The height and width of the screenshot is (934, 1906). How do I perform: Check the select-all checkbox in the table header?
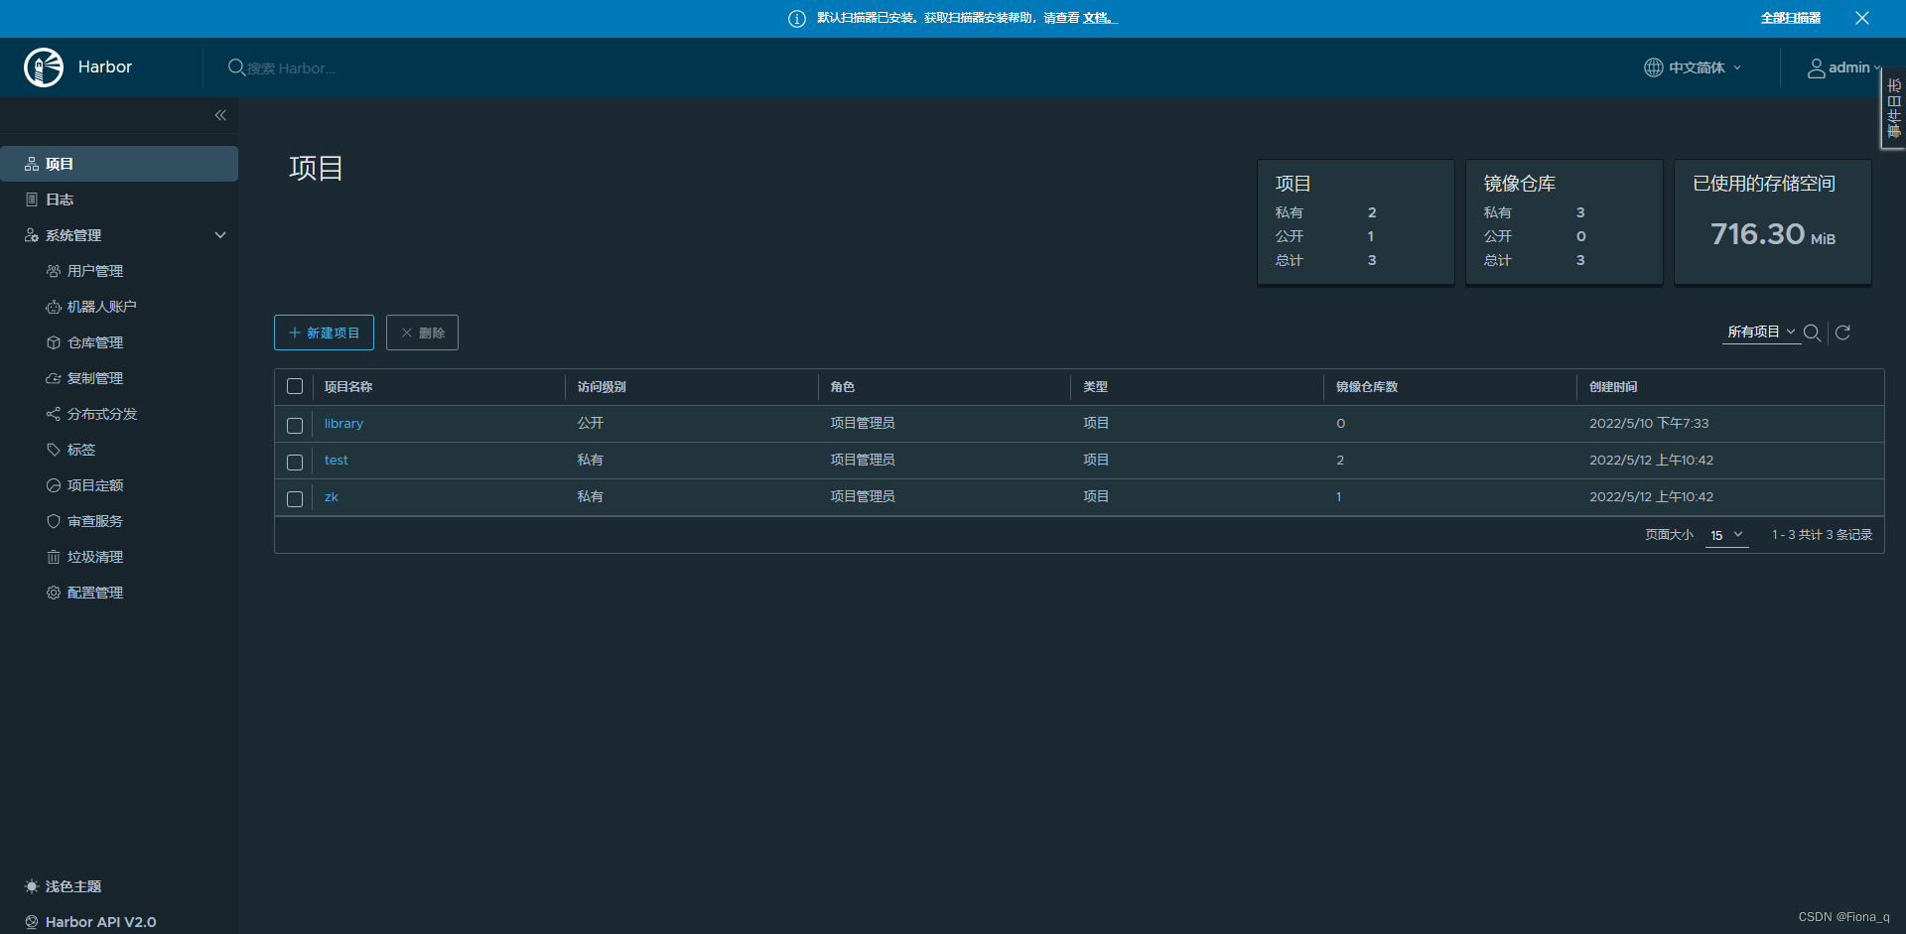pos(295,386)
